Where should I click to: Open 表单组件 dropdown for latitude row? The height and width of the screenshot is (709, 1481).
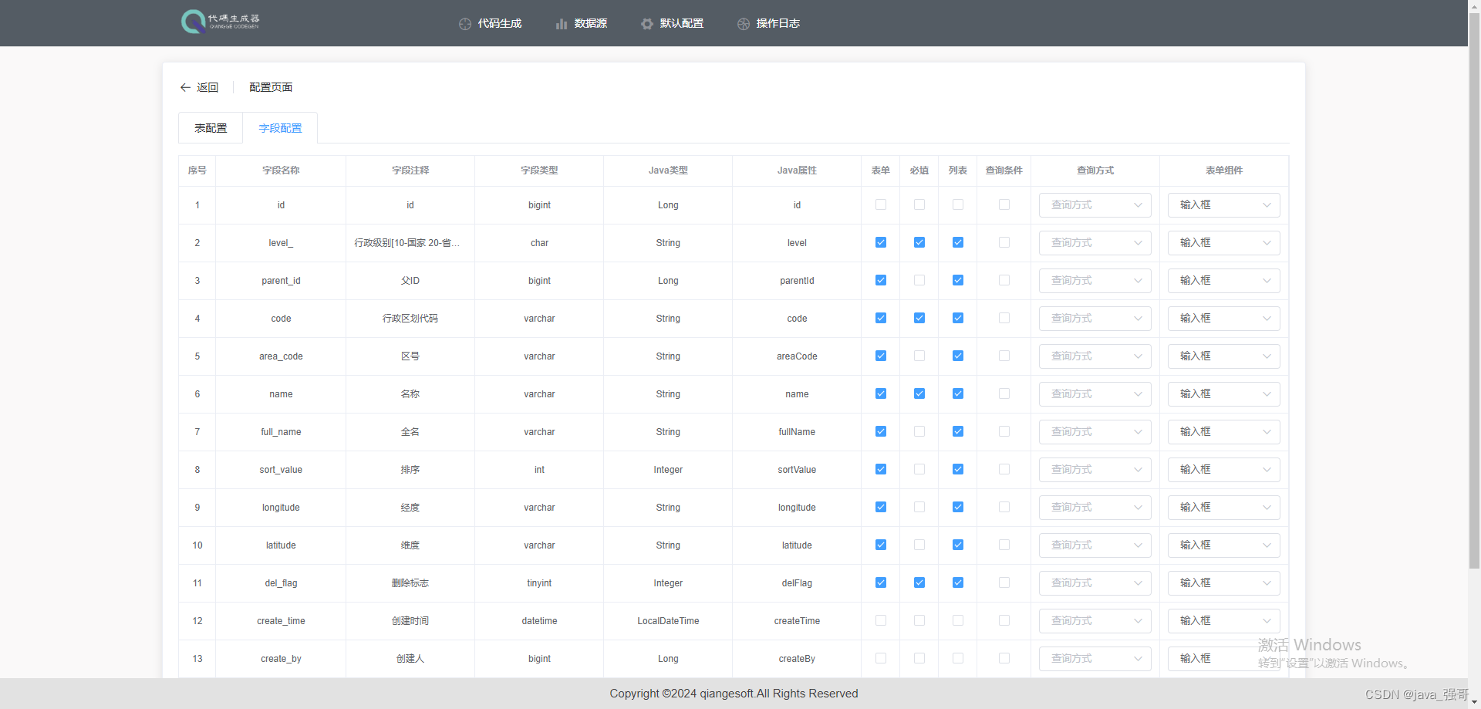click(1224, 545)
